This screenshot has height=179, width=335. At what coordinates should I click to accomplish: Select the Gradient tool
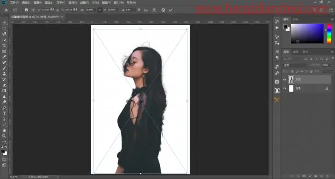(x=4, y=91)
